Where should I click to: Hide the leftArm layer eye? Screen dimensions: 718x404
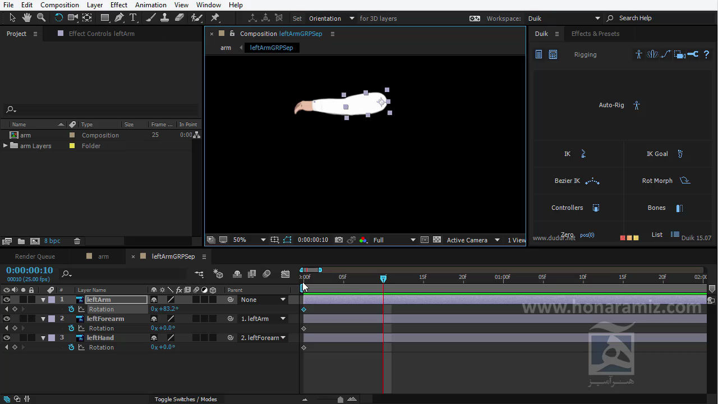click(7, 300)
